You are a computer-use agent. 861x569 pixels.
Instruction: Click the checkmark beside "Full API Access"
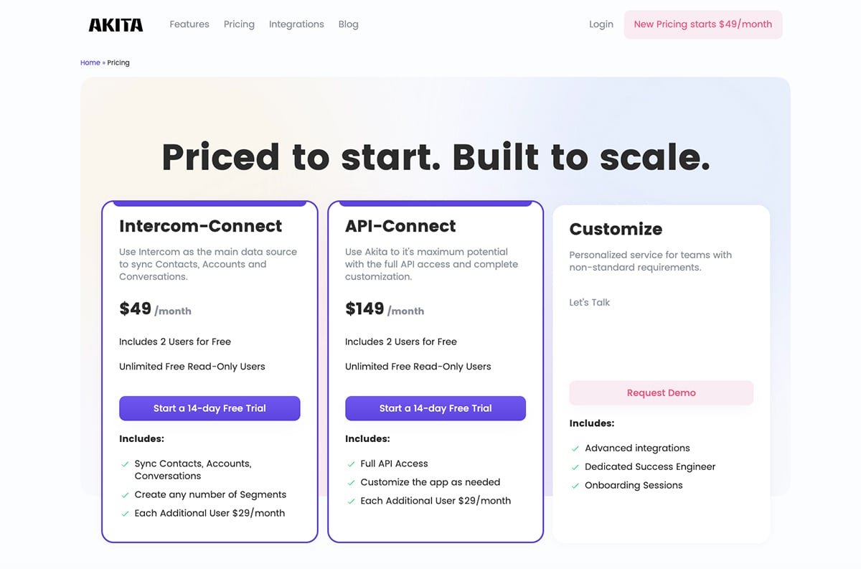[x=351, y=464]
